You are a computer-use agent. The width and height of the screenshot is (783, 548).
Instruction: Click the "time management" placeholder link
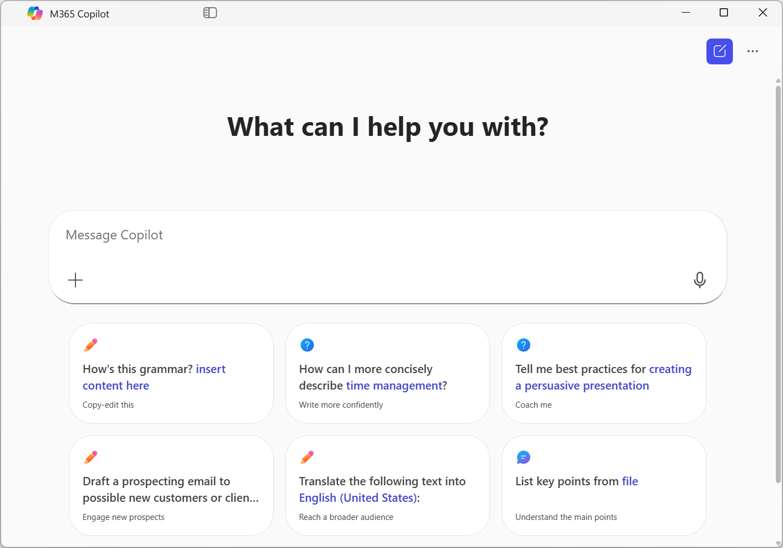(x=394, y=386)
